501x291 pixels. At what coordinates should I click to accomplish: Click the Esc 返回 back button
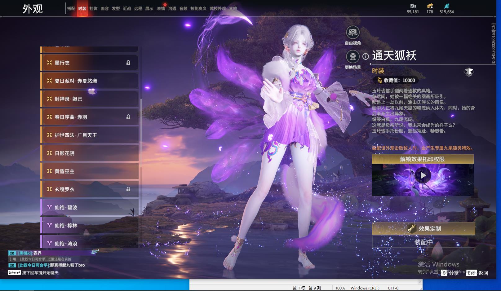(477, 273)
